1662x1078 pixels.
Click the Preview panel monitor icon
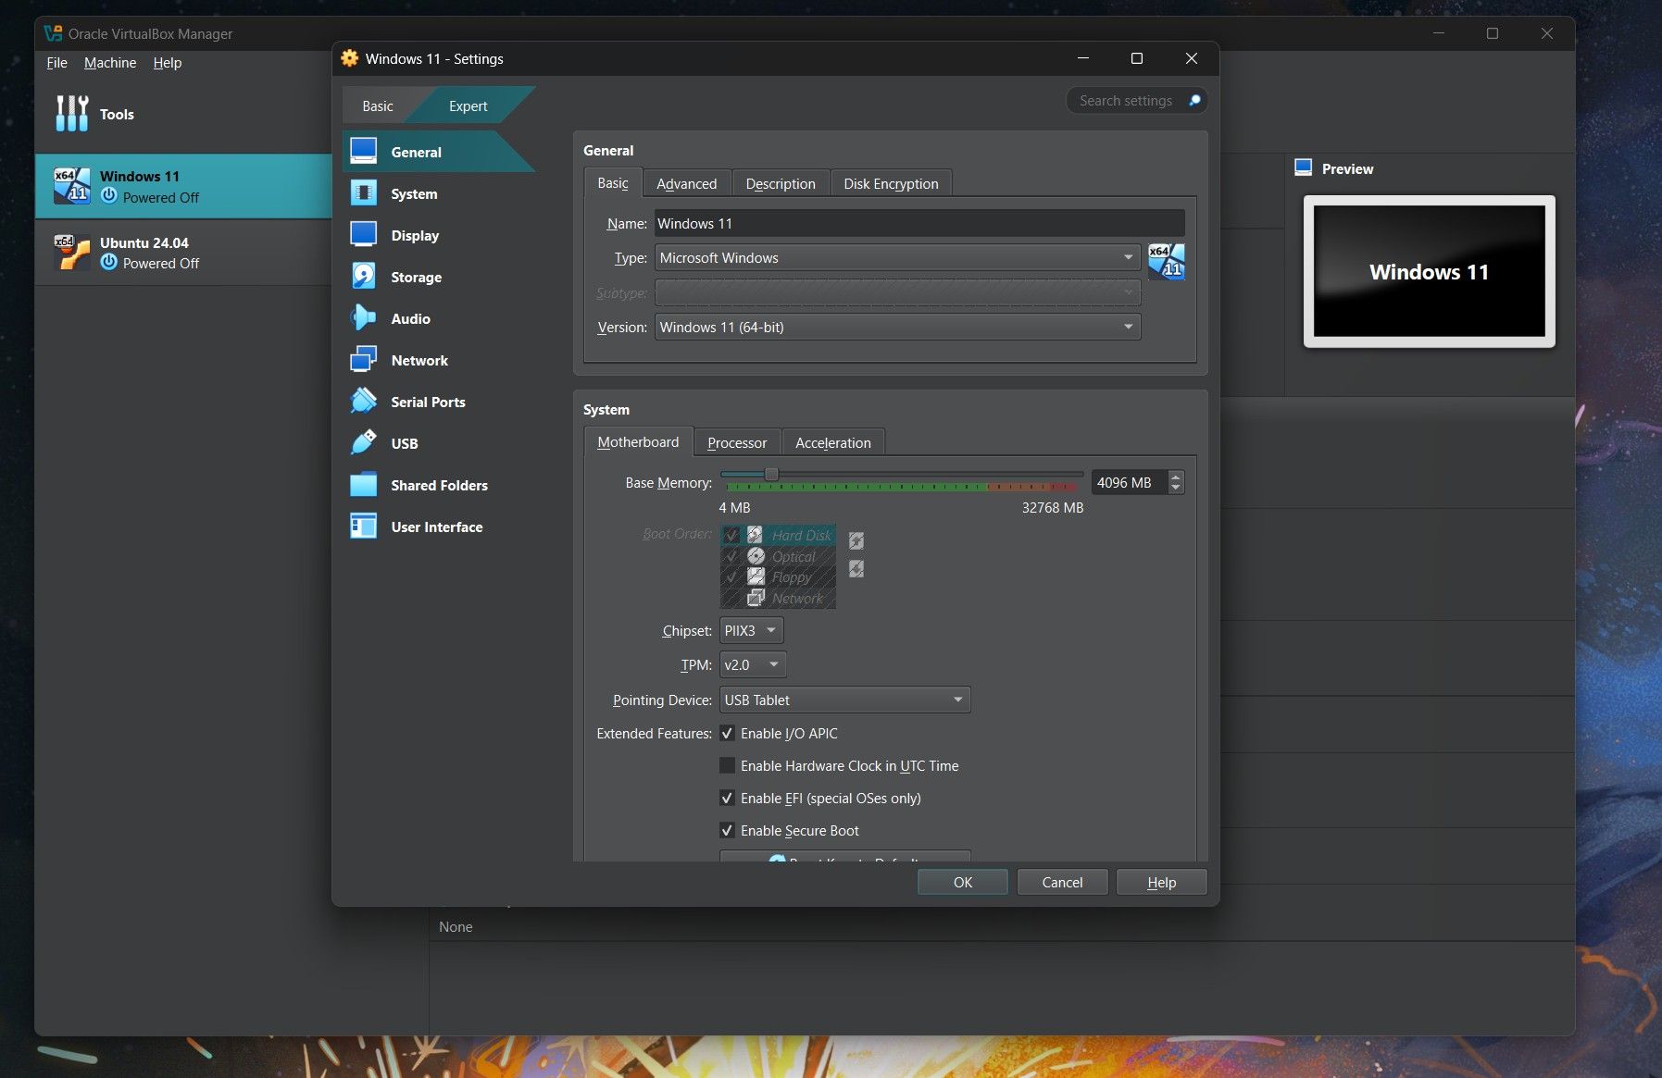tap(1304, 167)
